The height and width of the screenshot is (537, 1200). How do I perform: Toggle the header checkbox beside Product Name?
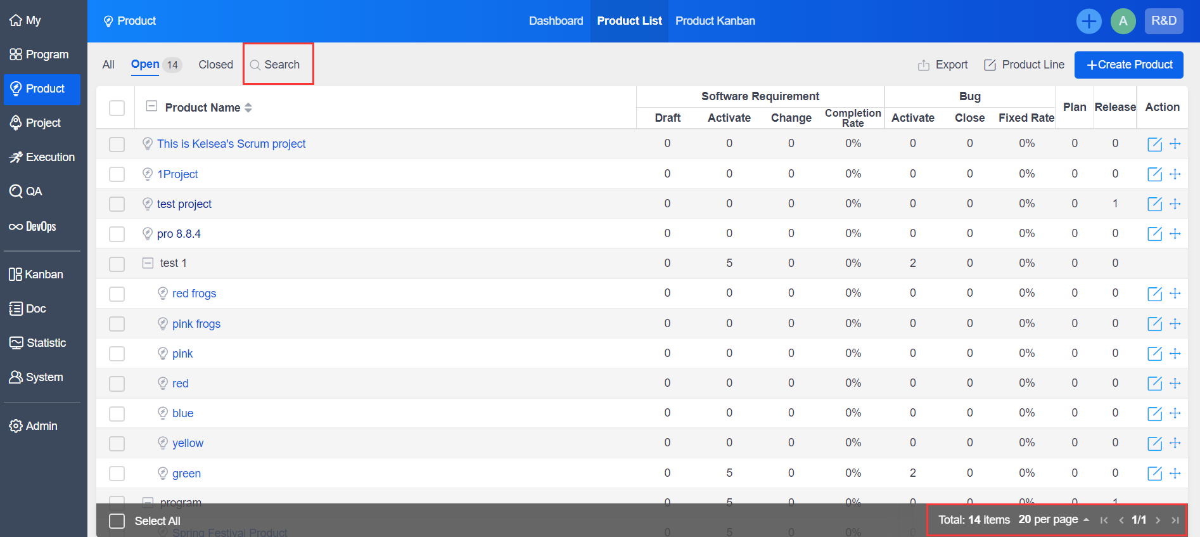[x=117, y=108]
